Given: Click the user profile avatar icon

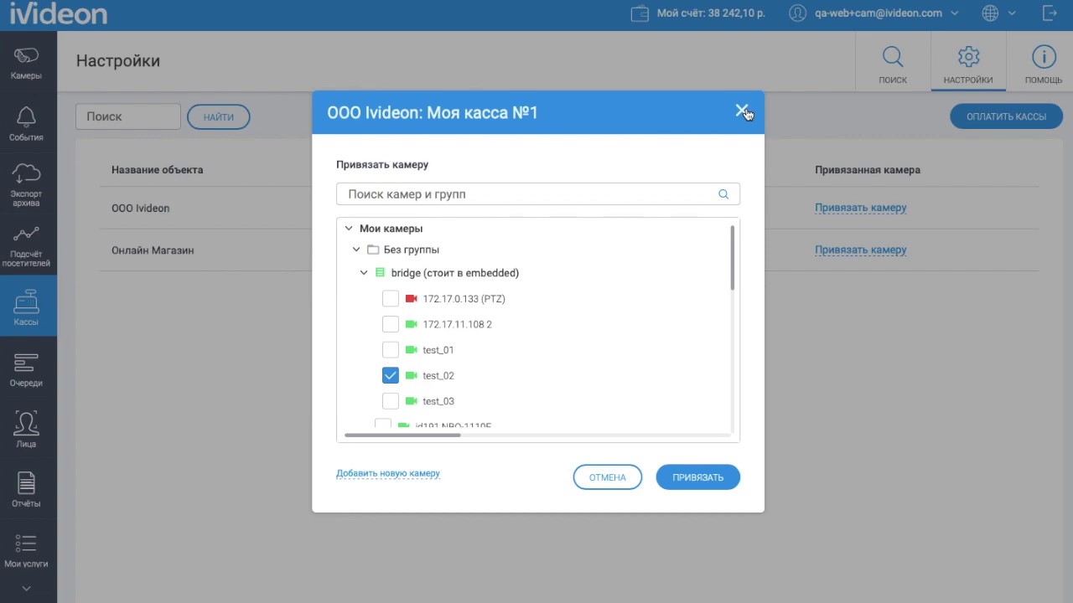Looking at the screenshot, I should (798, 13).
